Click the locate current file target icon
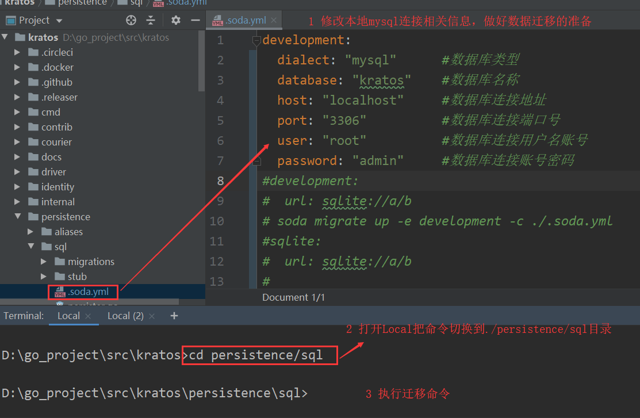The width and height of the screenshot is (640, 418). coord(131,20)
